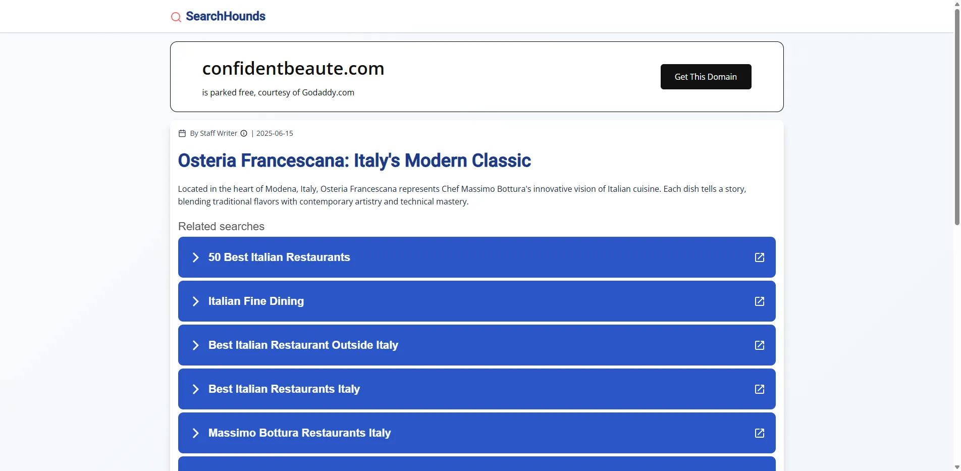
Task: Click the Osteria Francescana article headline
Action: click(354, 161)
